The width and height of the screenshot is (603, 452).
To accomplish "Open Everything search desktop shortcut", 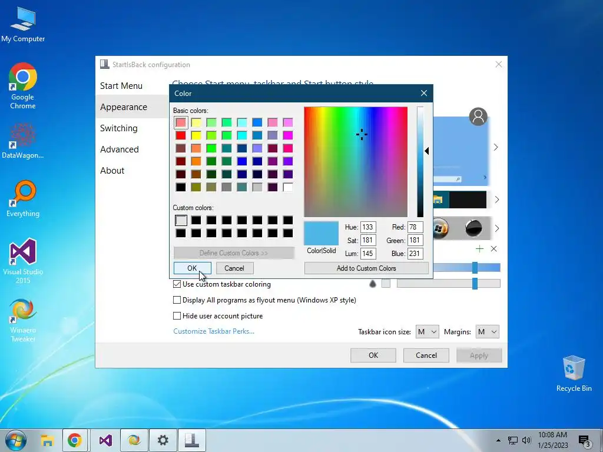I will tap(23, 199).
